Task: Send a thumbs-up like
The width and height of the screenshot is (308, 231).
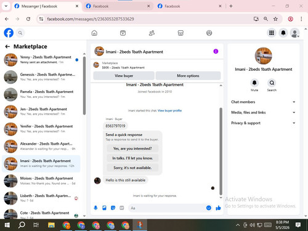Action: [x=218, y=208]
